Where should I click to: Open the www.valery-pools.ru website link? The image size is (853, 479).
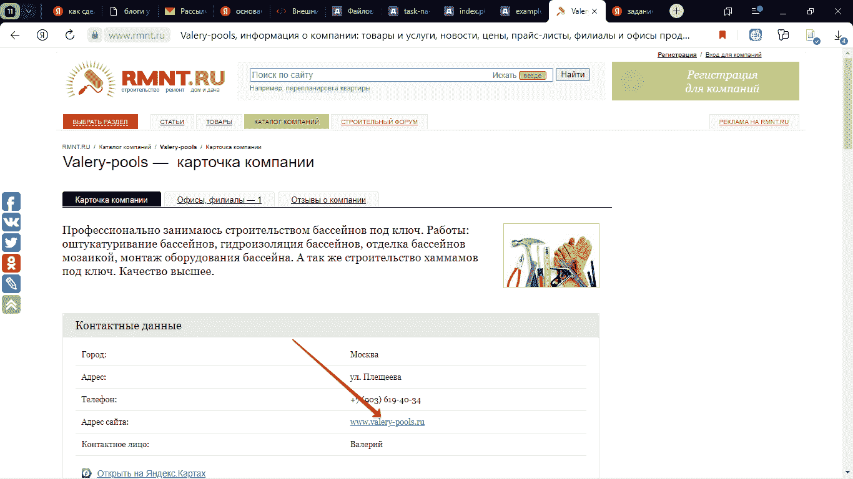click(x=387, y=422)
